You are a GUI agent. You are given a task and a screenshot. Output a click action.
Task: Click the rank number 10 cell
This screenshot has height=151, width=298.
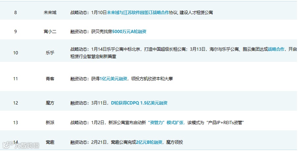click(x=15, y=53)
